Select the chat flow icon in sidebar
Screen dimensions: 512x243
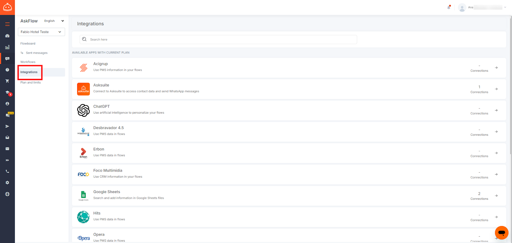click(7, 59)
